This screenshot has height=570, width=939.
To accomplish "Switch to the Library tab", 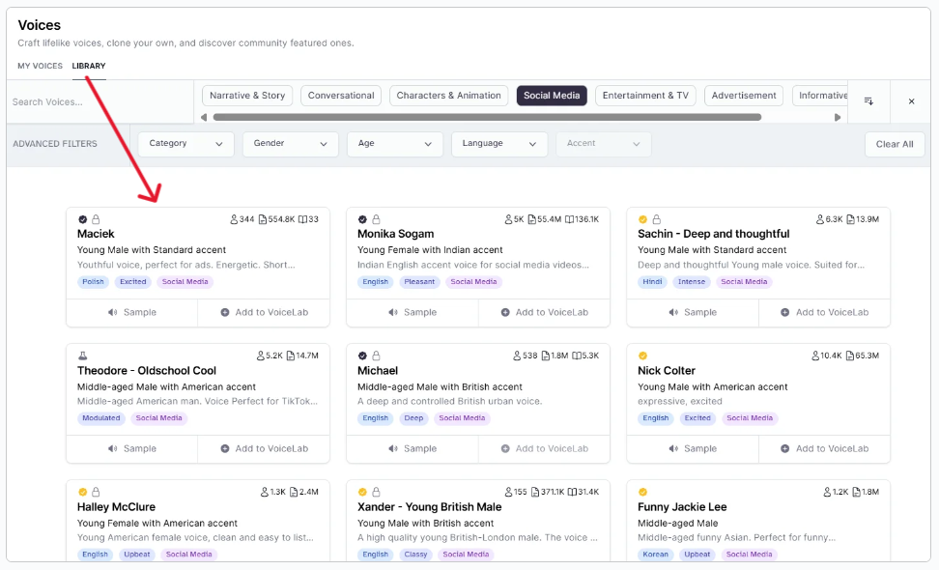I will [89, 66].
